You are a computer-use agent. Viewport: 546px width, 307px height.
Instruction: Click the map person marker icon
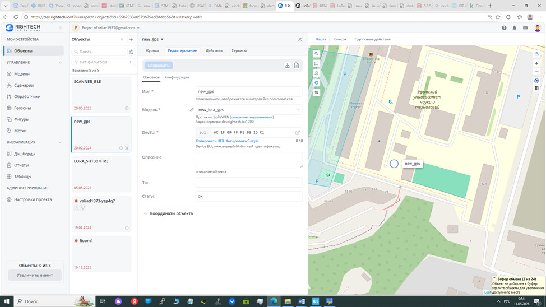[x=316, y=73]
